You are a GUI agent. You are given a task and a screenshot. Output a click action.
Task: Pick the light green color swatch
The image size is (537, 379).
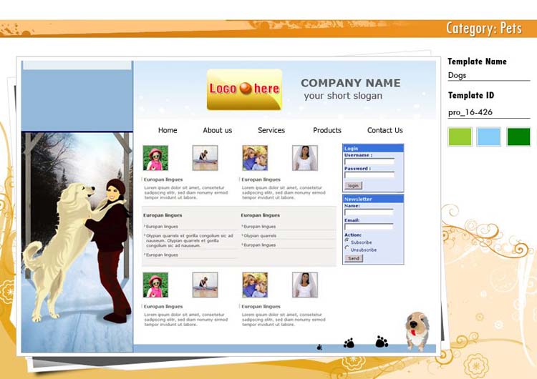pos(460,137)
